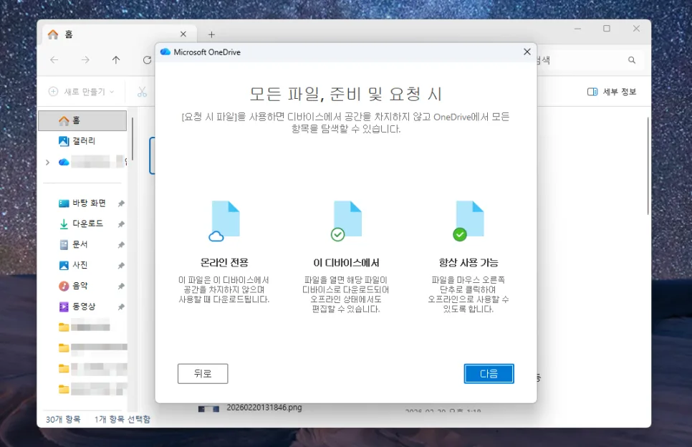692x447 pixels.
Task: Click the Cut scissors icon in toolbar
Action: (142, 92)
